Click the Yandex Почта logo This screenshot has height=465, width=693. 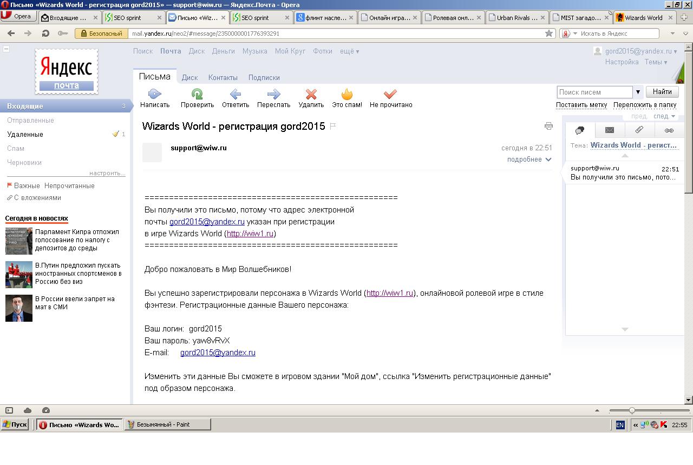click(67, 71)
